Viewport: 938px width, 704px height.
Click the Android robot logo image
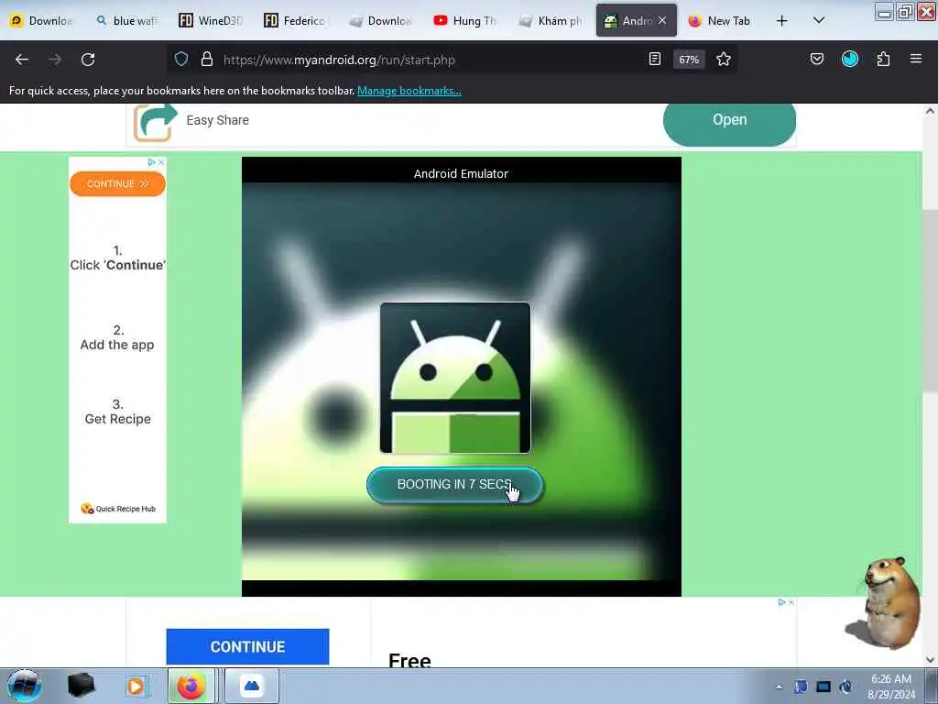click(x=455, y=378)
